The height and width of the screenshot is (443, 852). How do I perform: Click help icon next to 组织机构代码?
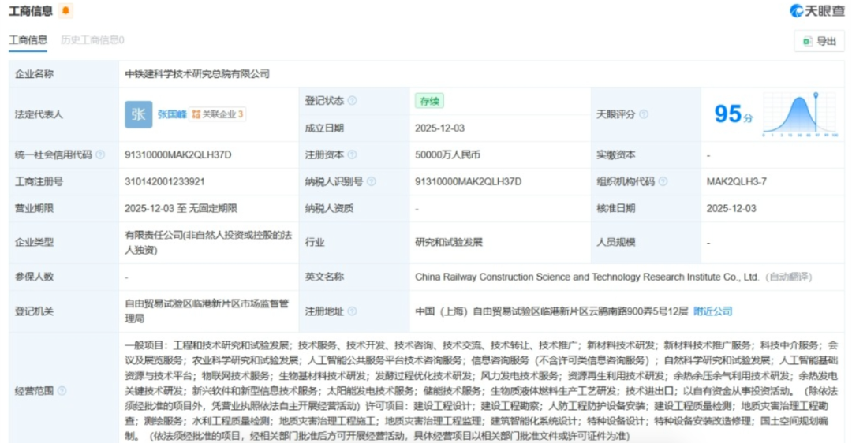point(663,181)
